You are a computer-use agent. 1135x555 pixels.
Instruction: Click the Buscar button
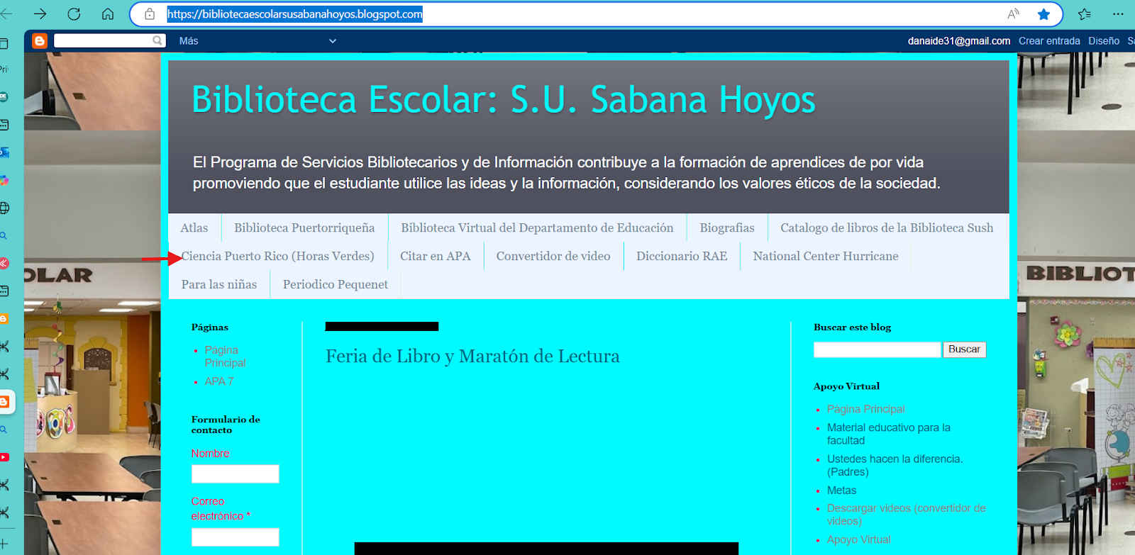click(964, 349)
